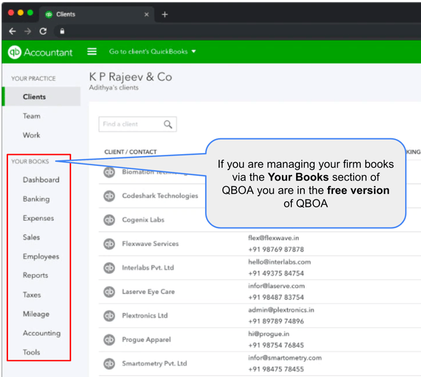Open Progue Apparel client
Image resolution: width=421 pixels, height=377 pixels.
pos(146,340)
